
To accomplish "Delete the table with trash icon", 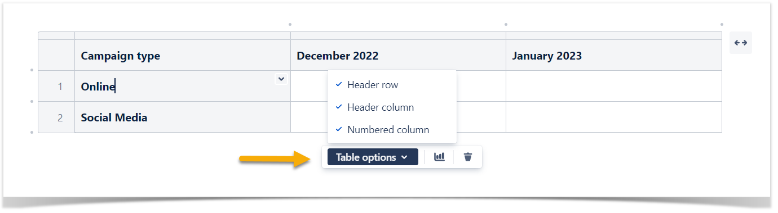I will point(467,157).
